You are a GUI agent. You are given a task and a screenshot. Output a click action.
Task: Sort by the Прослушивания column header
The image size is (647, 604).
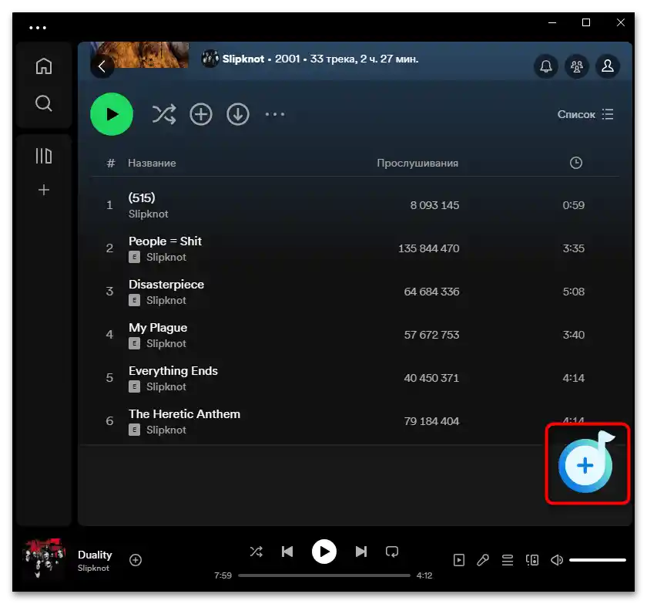tap(417, 164)
